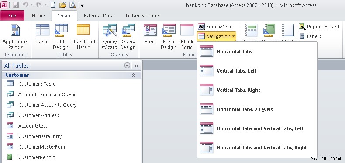
Task: Choose Horizontal Tabs and Vertical Tabs, Left
Action: (x=257, y=128)
